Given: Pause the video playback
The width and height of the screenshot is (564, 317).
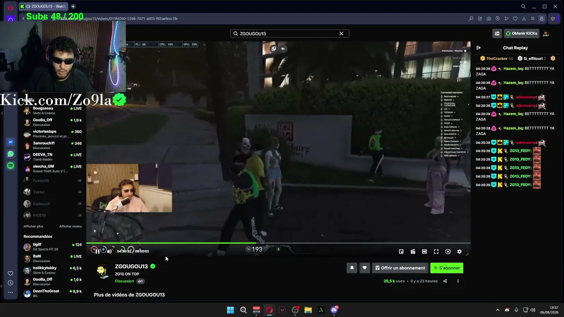Looking at the screenshot, I should (97, 251).
